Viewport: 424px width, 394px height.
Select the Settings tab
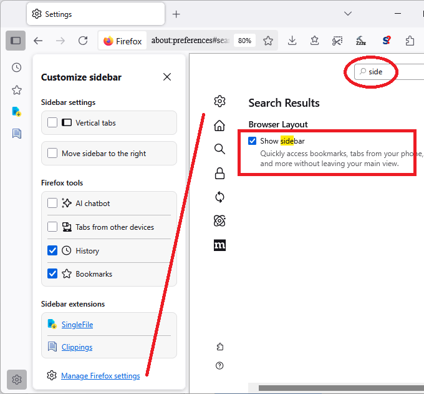pyautogui.click(x=96, y=14)
